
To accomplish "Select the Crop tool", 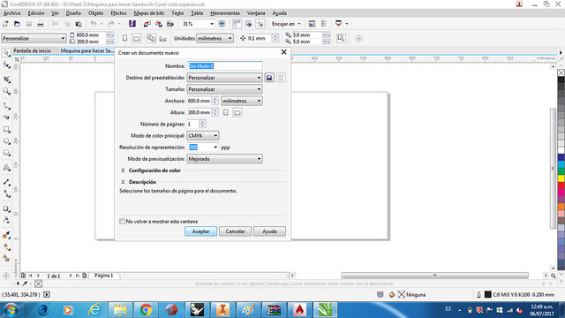I will [6, 79].
